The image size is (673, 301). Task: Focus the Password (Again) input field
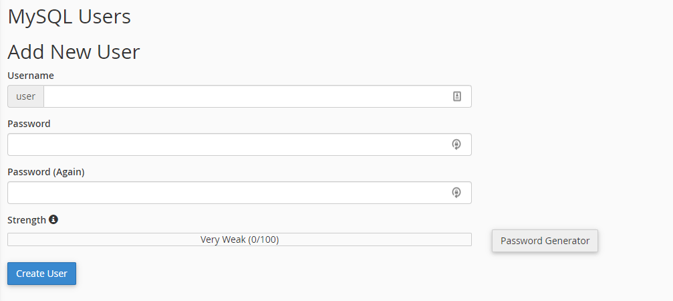[x=227, y=193]
